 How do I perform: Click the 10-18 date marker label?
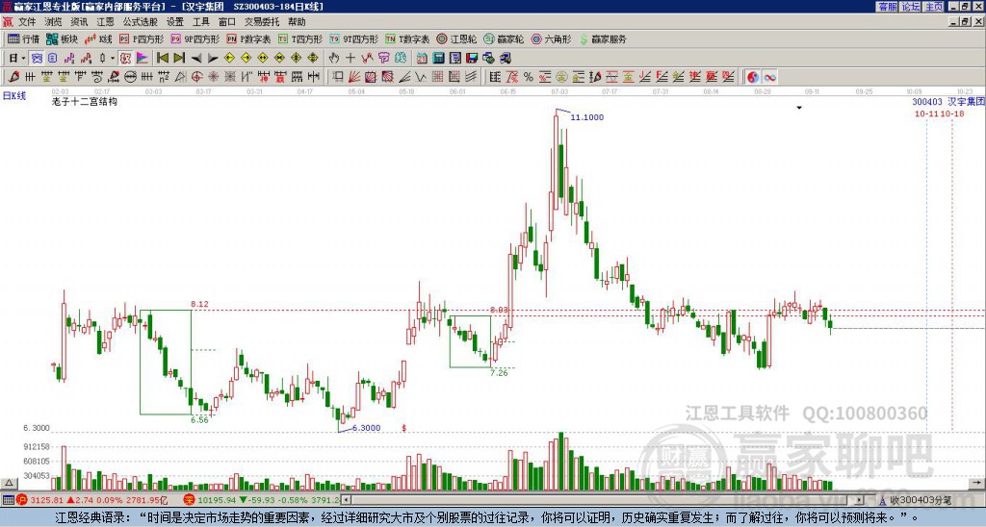coord(952,113)
